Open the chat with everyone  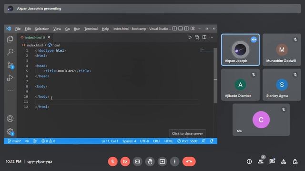(x=272, y=161)
